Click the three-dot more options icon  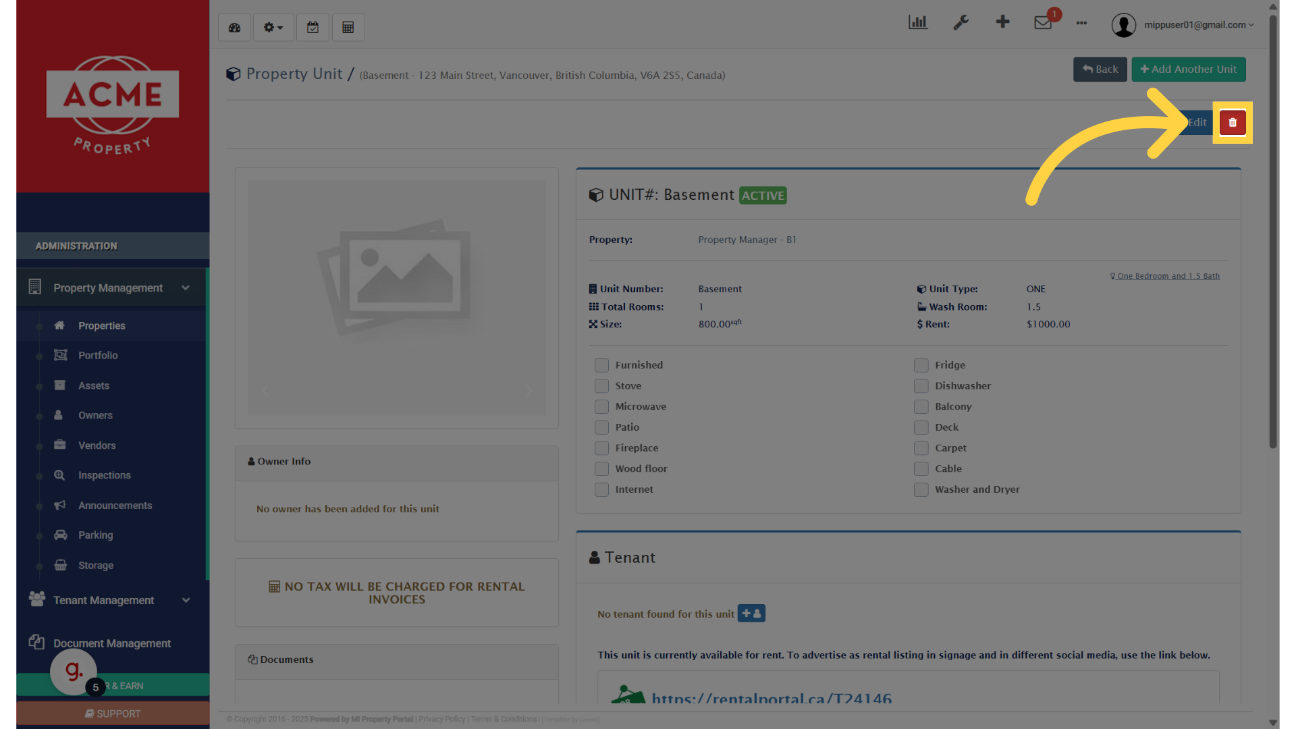(x=1081, y=23)
